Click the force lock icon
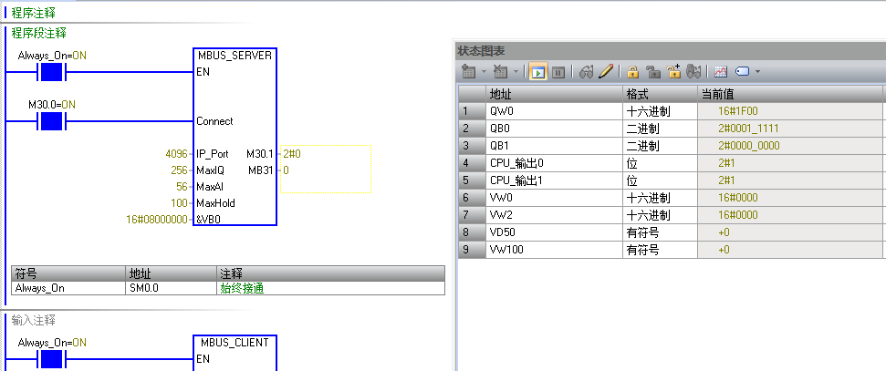886x371 pixels. (631, 71)
